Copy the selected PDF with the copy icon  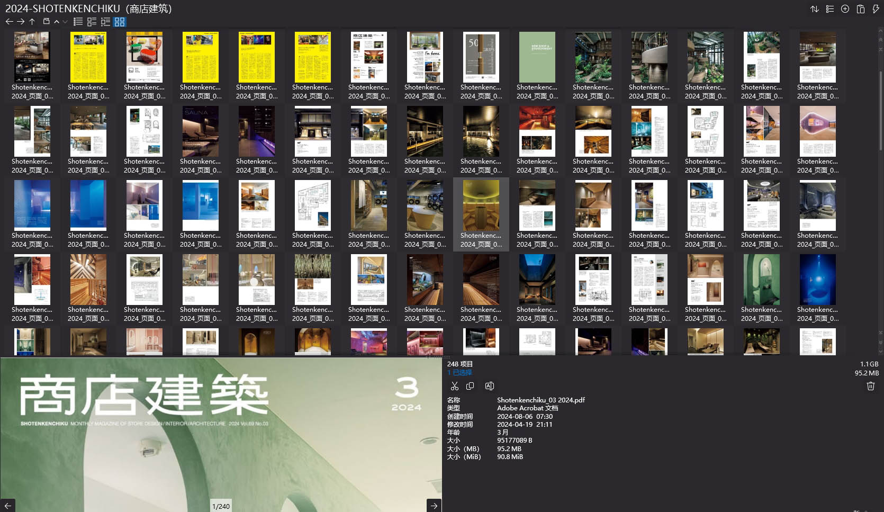[470, 385]
